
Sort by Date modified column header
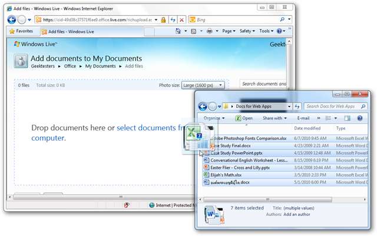click(307, 128)
